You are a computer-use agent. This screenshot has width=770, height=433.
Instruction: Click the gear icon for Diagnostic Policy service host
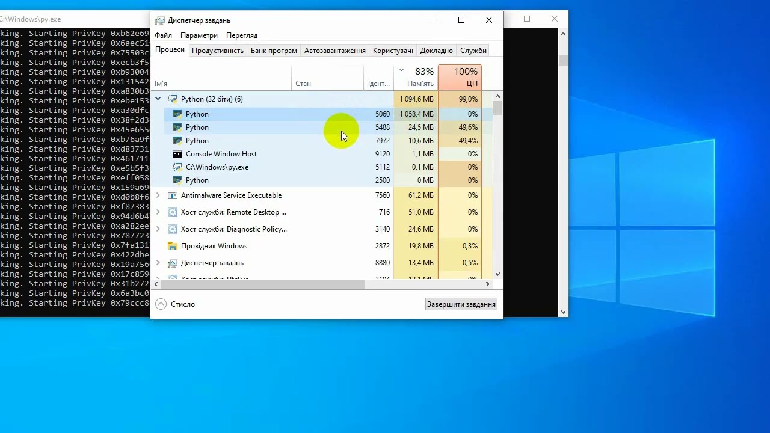pyautogui.click(x=173, y=229)
